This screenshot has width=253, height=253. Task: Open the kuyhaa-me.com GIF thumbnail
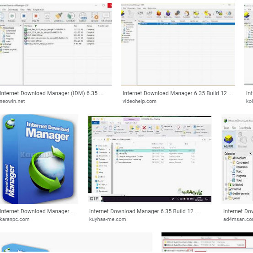(150, 159)
